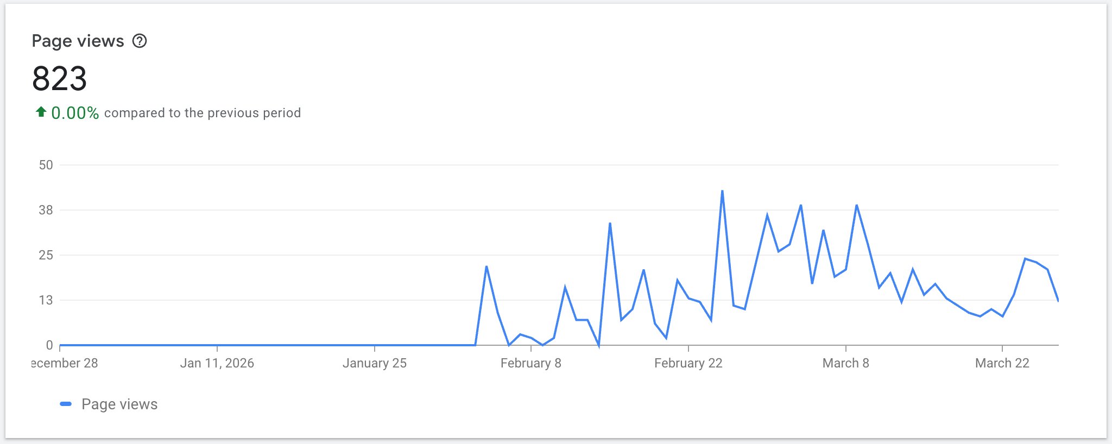Screen dimensions: 1112x444
Task: Click the help icon beside Page views
Action: [140, 41]
